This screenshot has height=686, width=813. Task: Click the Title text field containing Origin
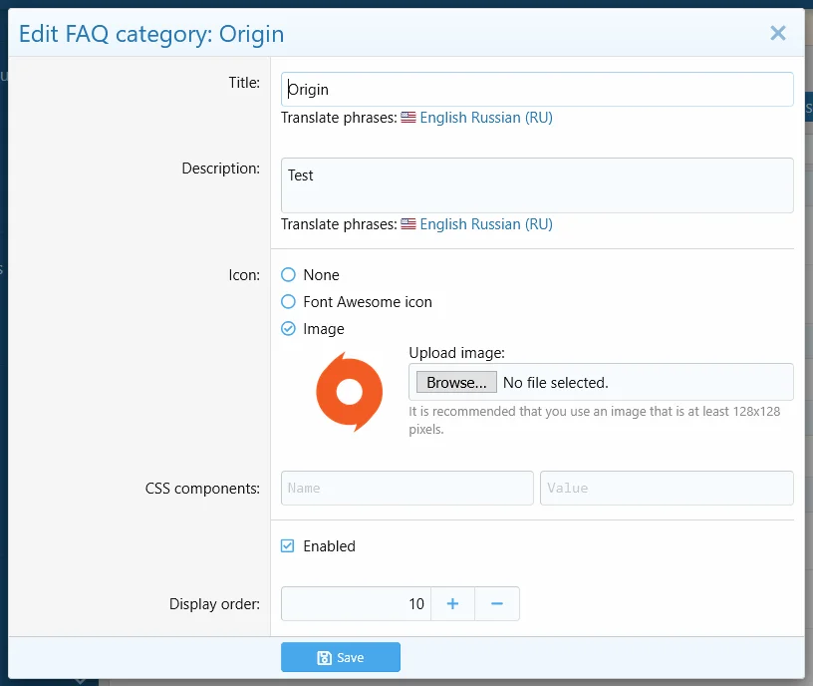(x=537, y=89)
